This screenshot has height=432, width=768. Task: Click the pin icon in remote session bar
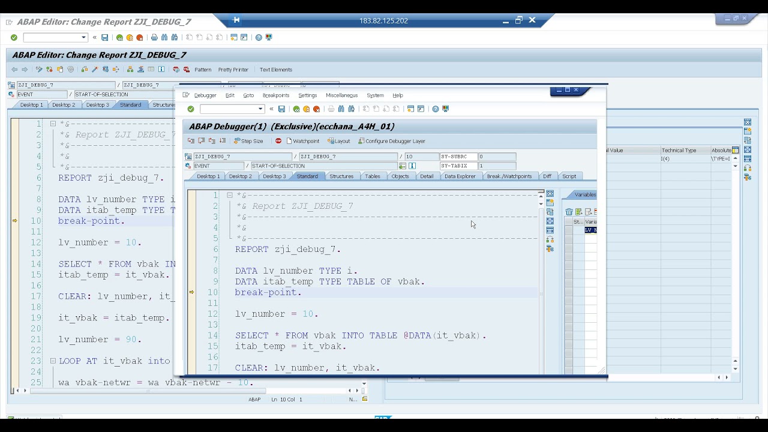(x=236, y=20)
